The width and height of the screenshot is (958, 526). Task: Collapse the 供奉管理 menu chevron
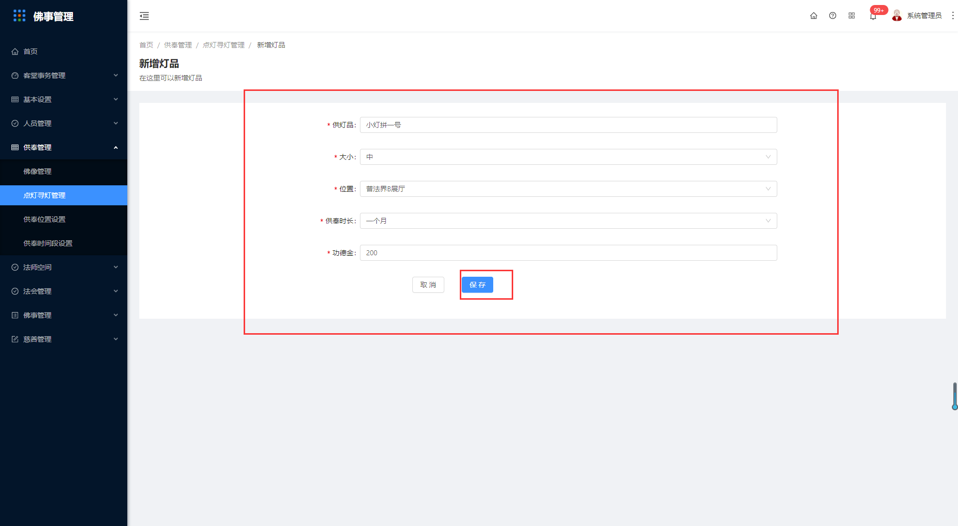pyautogui.click(x=116, y=147)
